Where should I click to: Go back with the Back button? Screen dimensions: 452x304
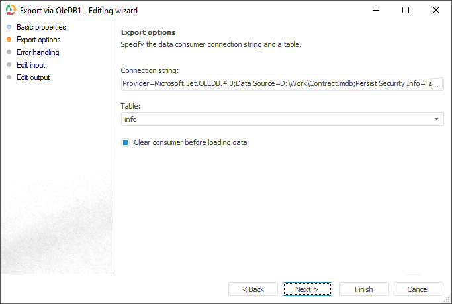[253, 289]
